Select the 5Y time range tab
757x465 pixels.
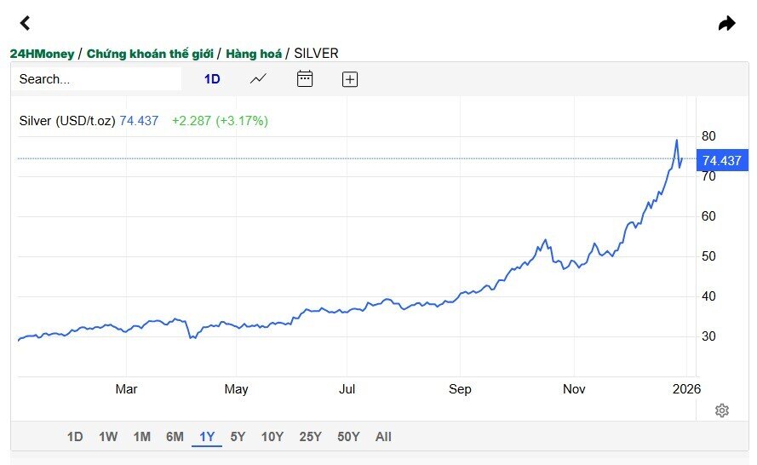coord(238,437)
